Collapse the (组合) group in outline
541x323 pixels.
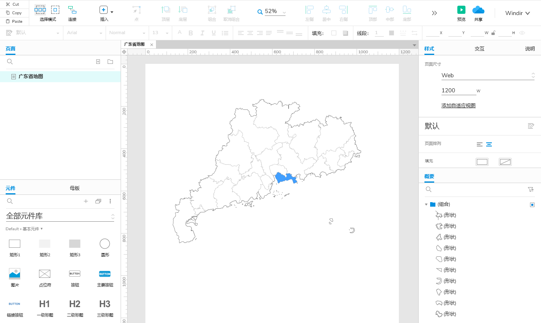pos(426,204)
